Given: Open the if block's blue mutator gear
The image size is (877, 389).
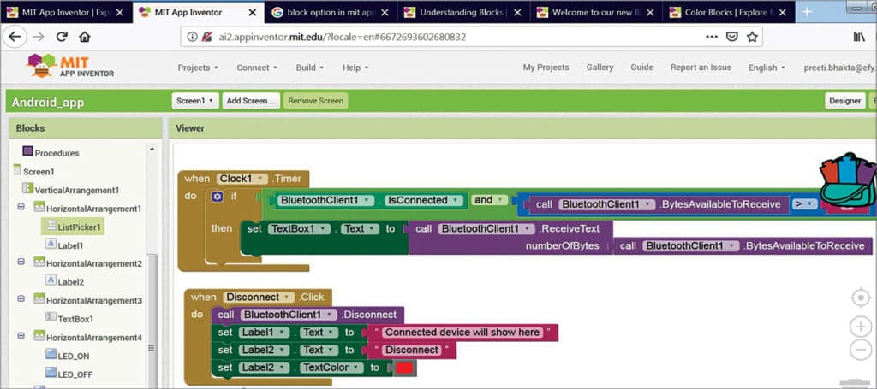Looking at the screenshot, I should (x=218, y=197).
